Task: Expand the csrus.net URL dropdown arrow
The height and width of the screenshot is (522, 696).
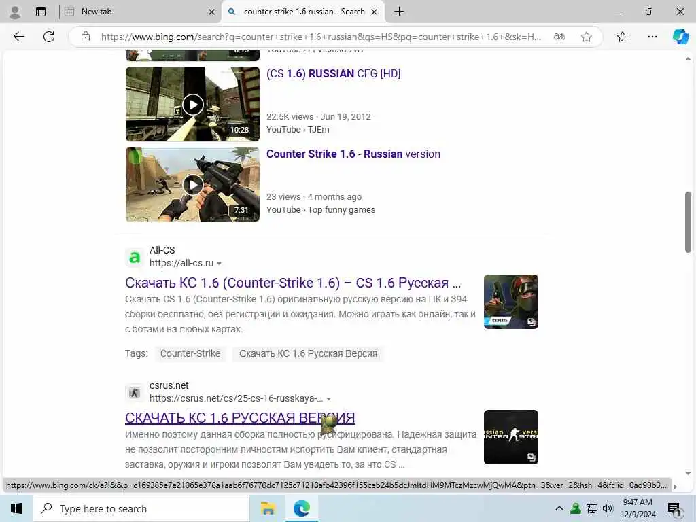Action: click(x=328, y=399)
